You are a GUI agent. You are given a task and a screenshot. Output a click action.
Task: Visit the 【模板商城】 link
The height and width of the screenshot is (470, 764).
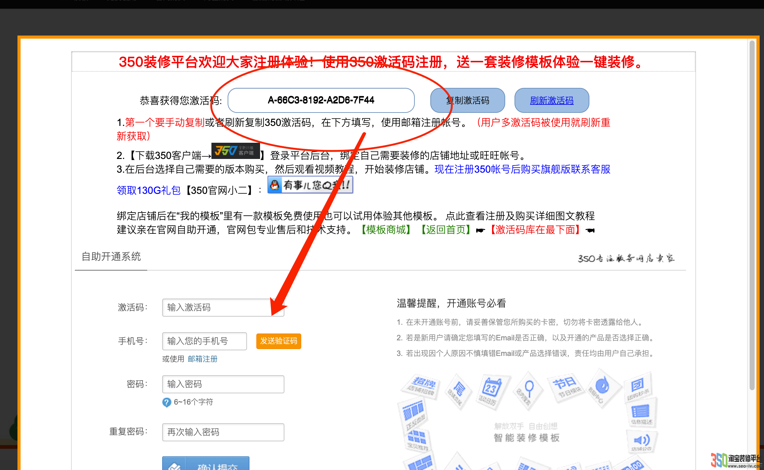pyautogui.click(x=386, y=230)
